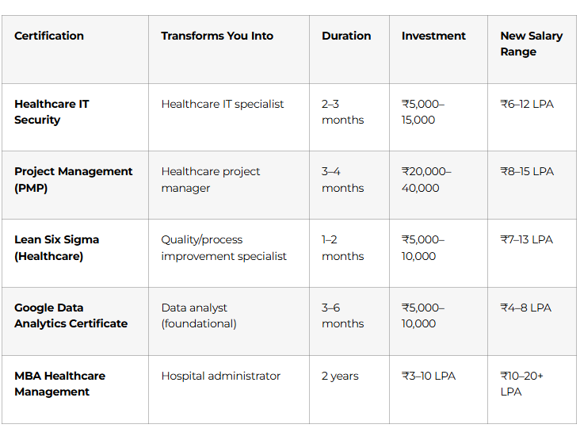Click the Duration column header
Viewport: 580px width, 432px height.
(x=346, y=36)
